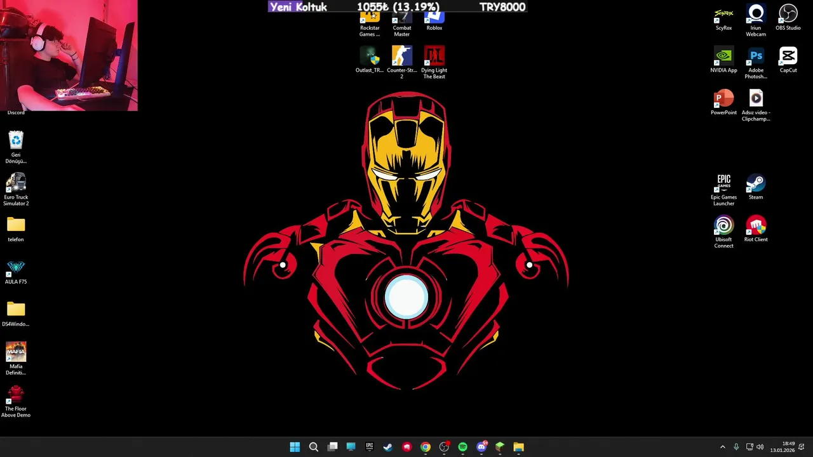Image resolution: width=813 pixels, height=457 pixels.
Task: Select the Euro Truck Simulator 2 icon
Action: coord(16,189)
